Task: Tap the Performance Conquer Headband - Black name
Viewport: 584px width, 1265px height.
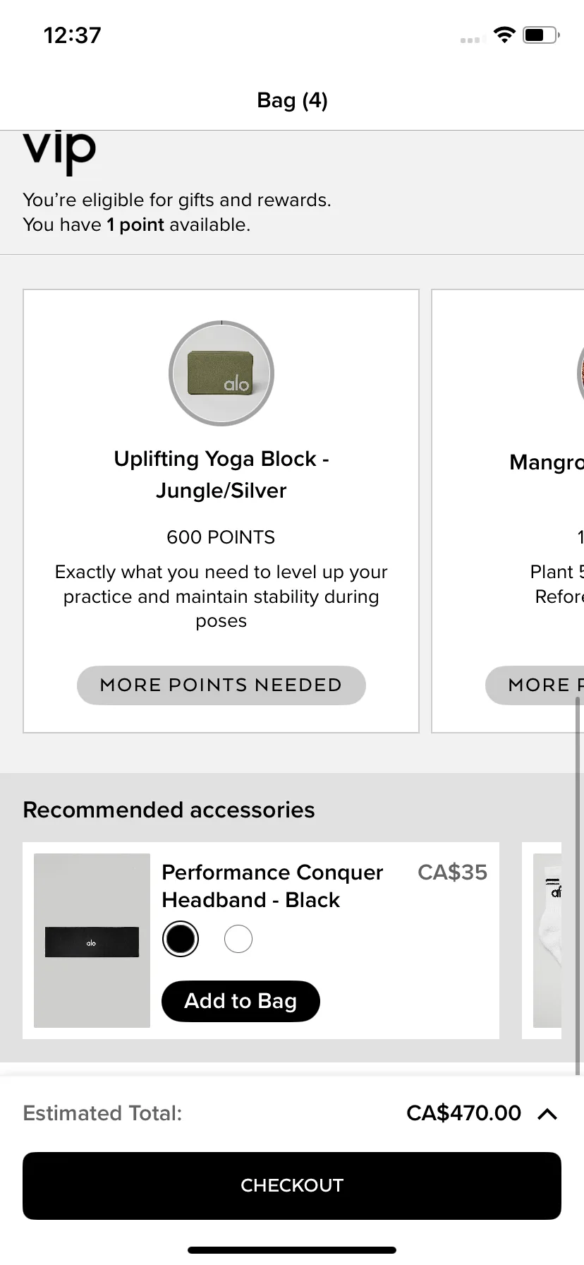Action: click(x=272, y=886)
